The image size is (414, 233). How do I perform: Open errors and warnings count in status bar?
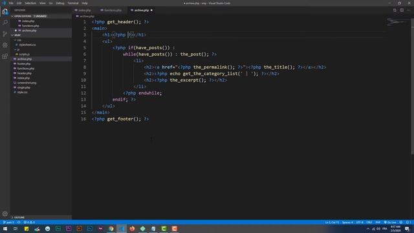click(29, 223)
